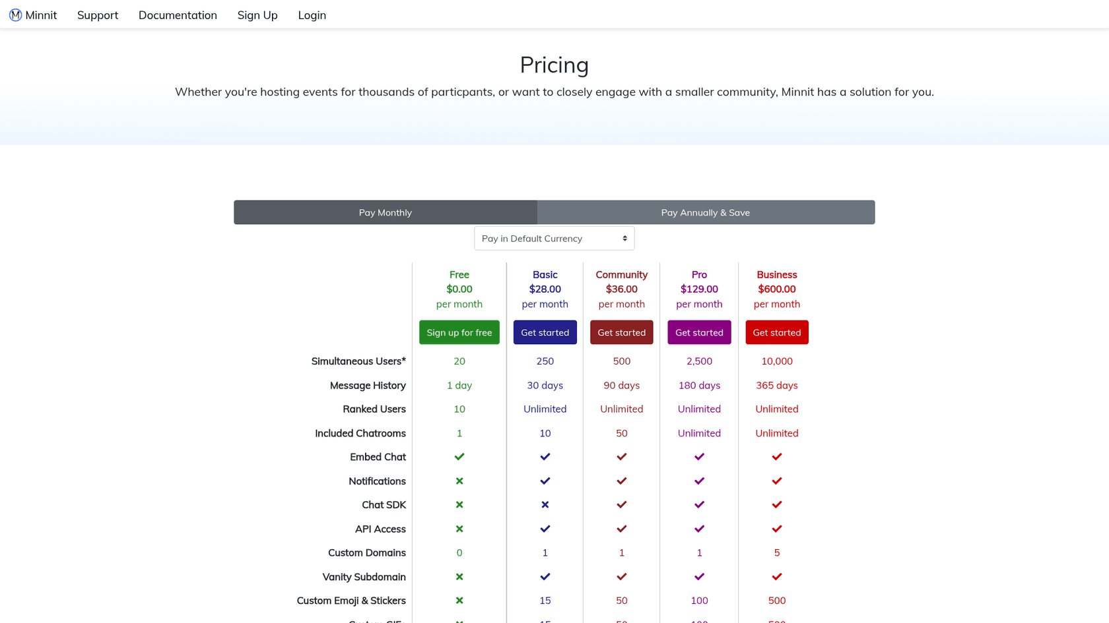This screenshot has height=623, width=1109.
Task: Click Notifications checkmark in Basic column
Action: pos(545,481)
